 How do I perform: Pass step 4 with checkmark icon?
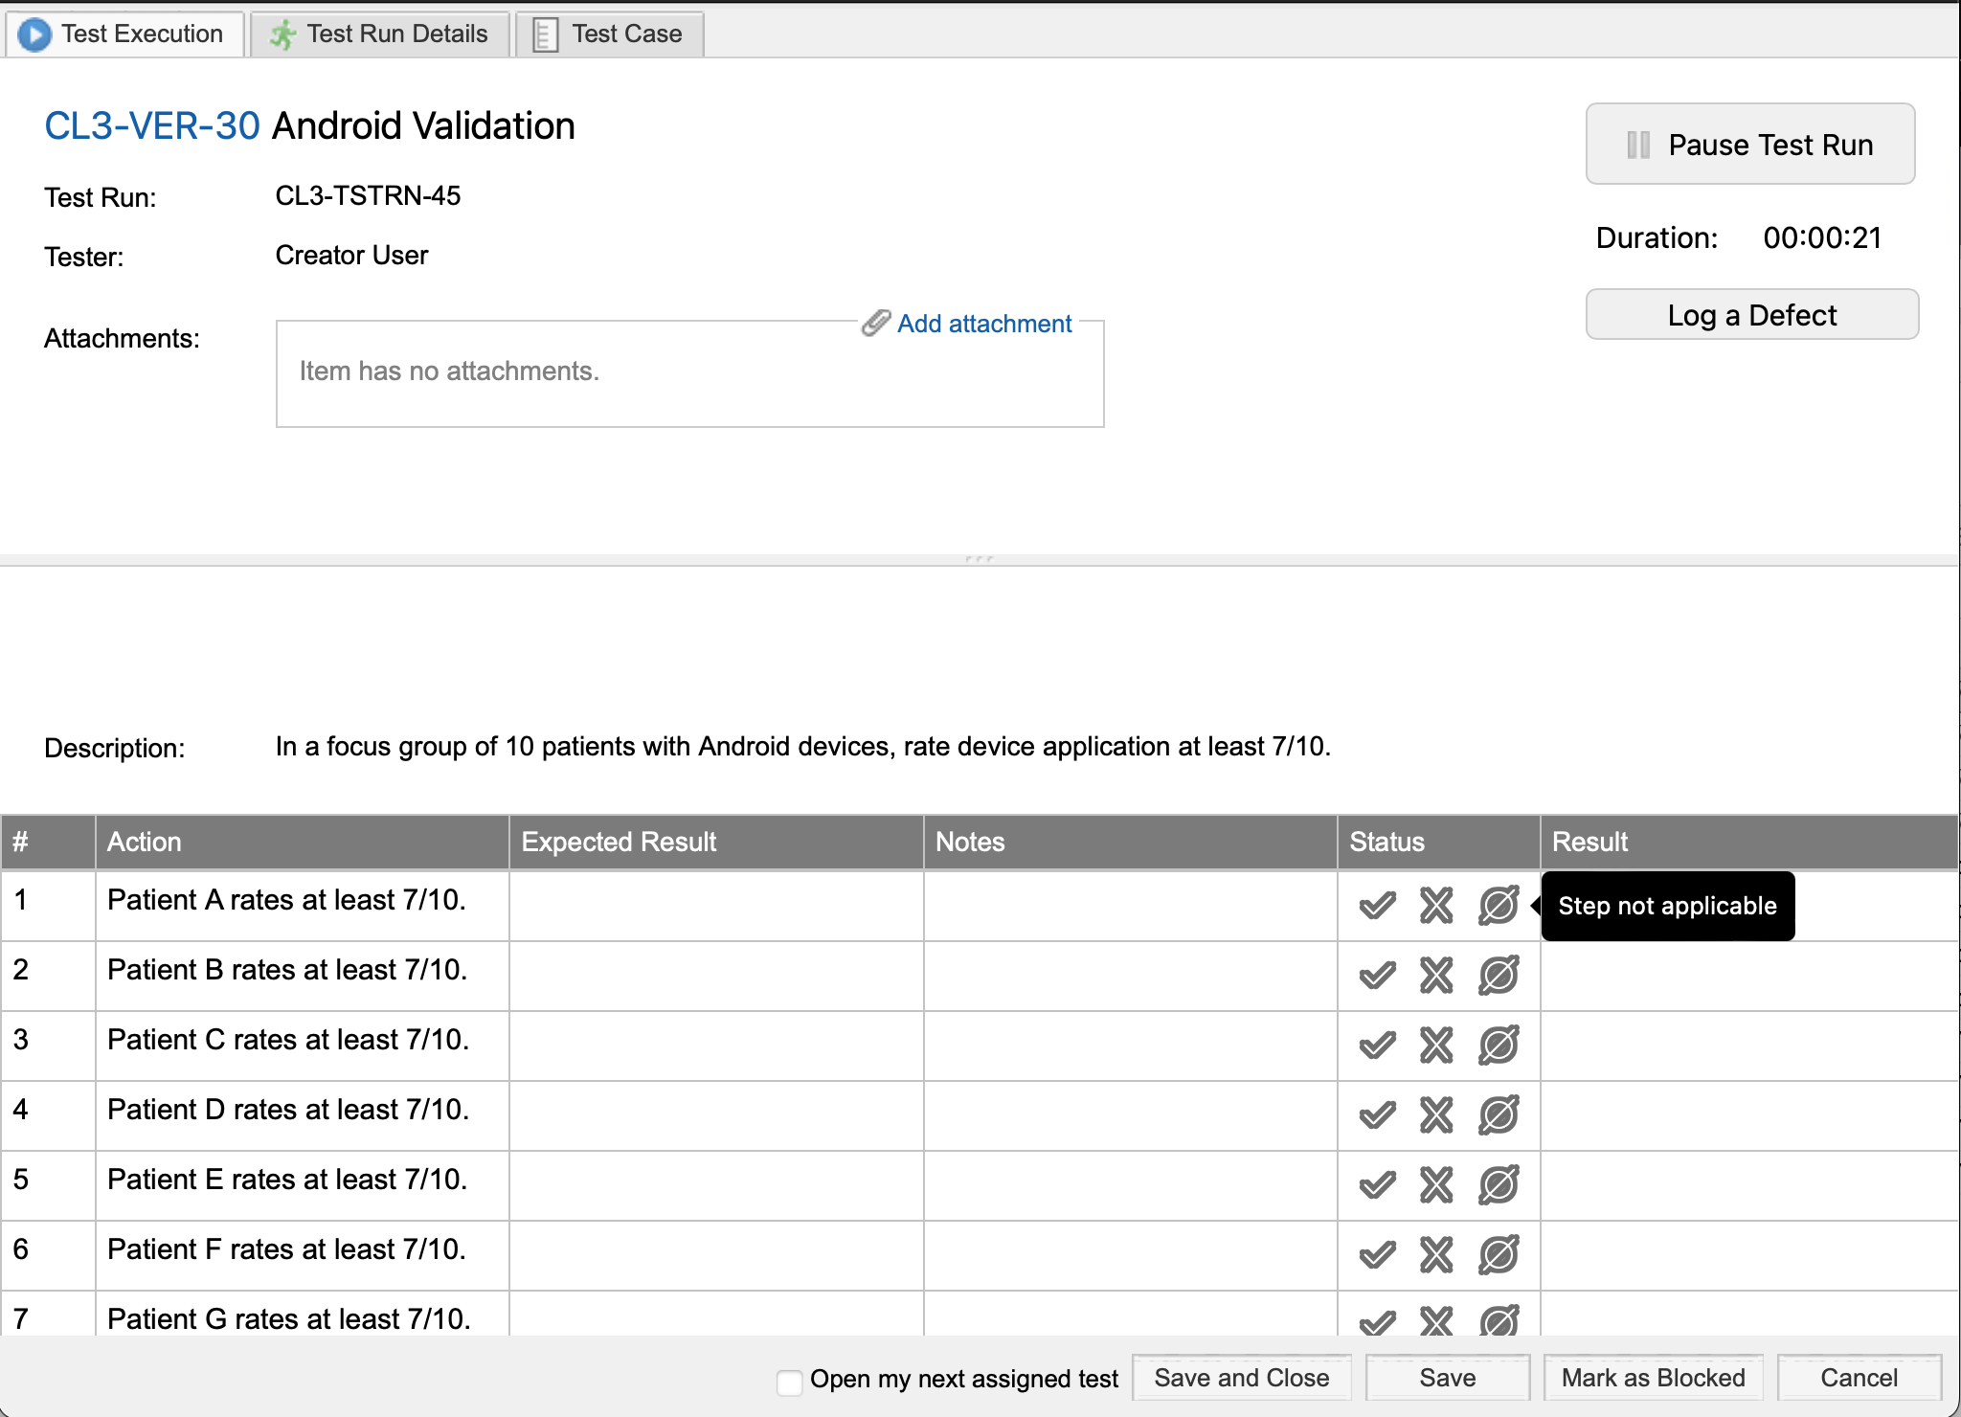pyautogui.click(x=1377, y=1115)
